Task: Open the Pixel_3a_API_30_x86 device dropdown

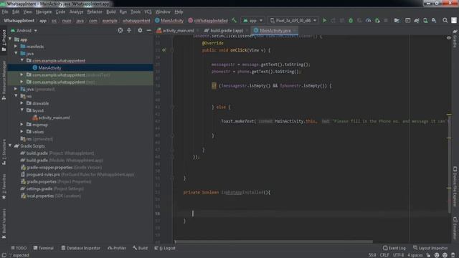Action: click(x=293, y=21)
